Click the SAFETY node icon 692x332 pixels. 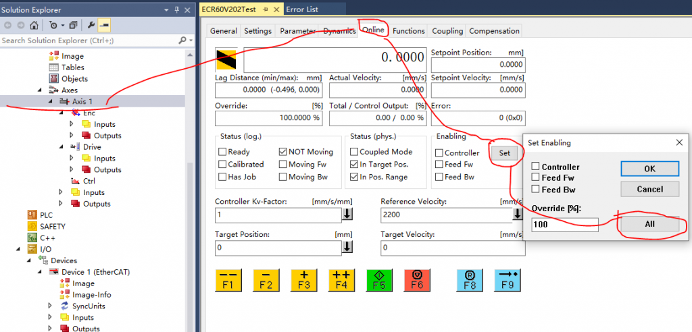(x=32, y=226)
